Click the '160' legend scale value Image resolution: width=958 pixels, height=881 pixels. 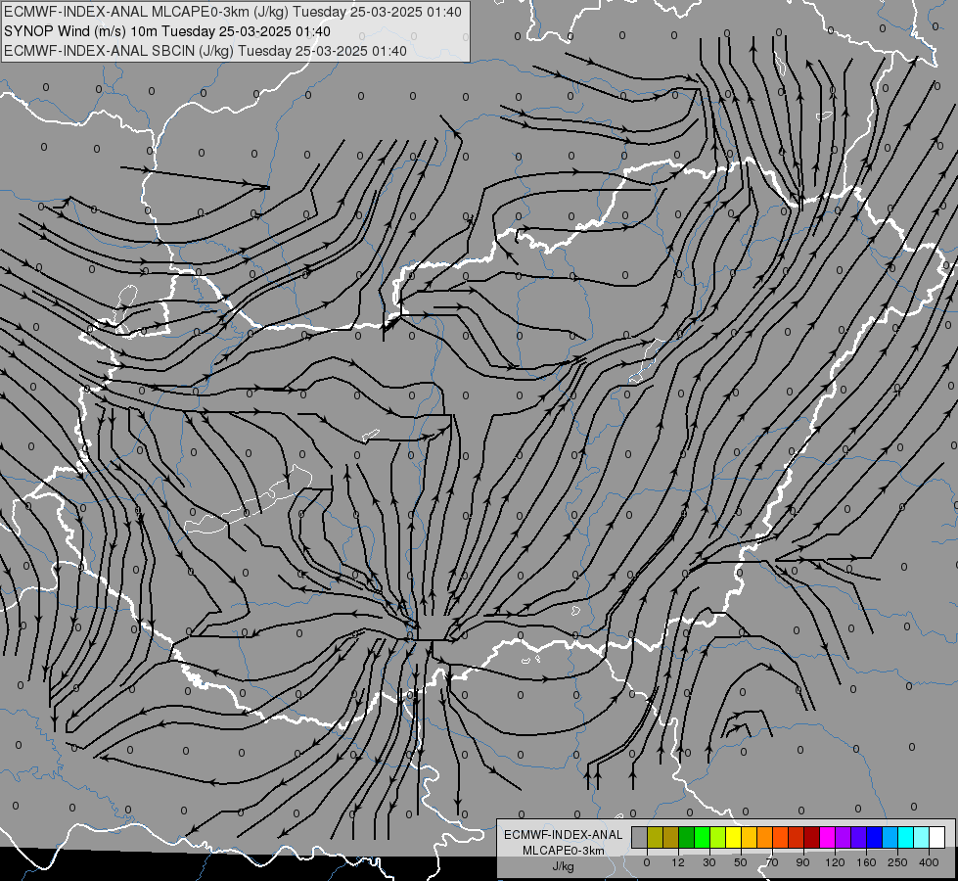tap(866, 862)
